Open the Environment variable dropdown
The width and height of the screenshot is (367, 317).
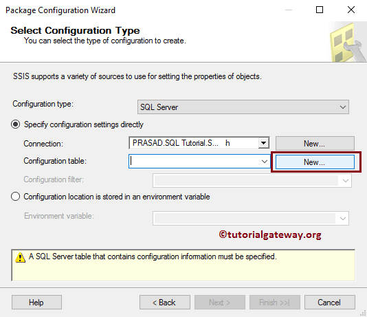251,218
